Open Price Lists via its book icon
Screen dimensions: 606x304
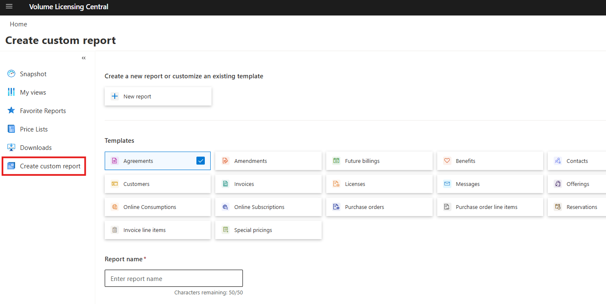[11, 129]
